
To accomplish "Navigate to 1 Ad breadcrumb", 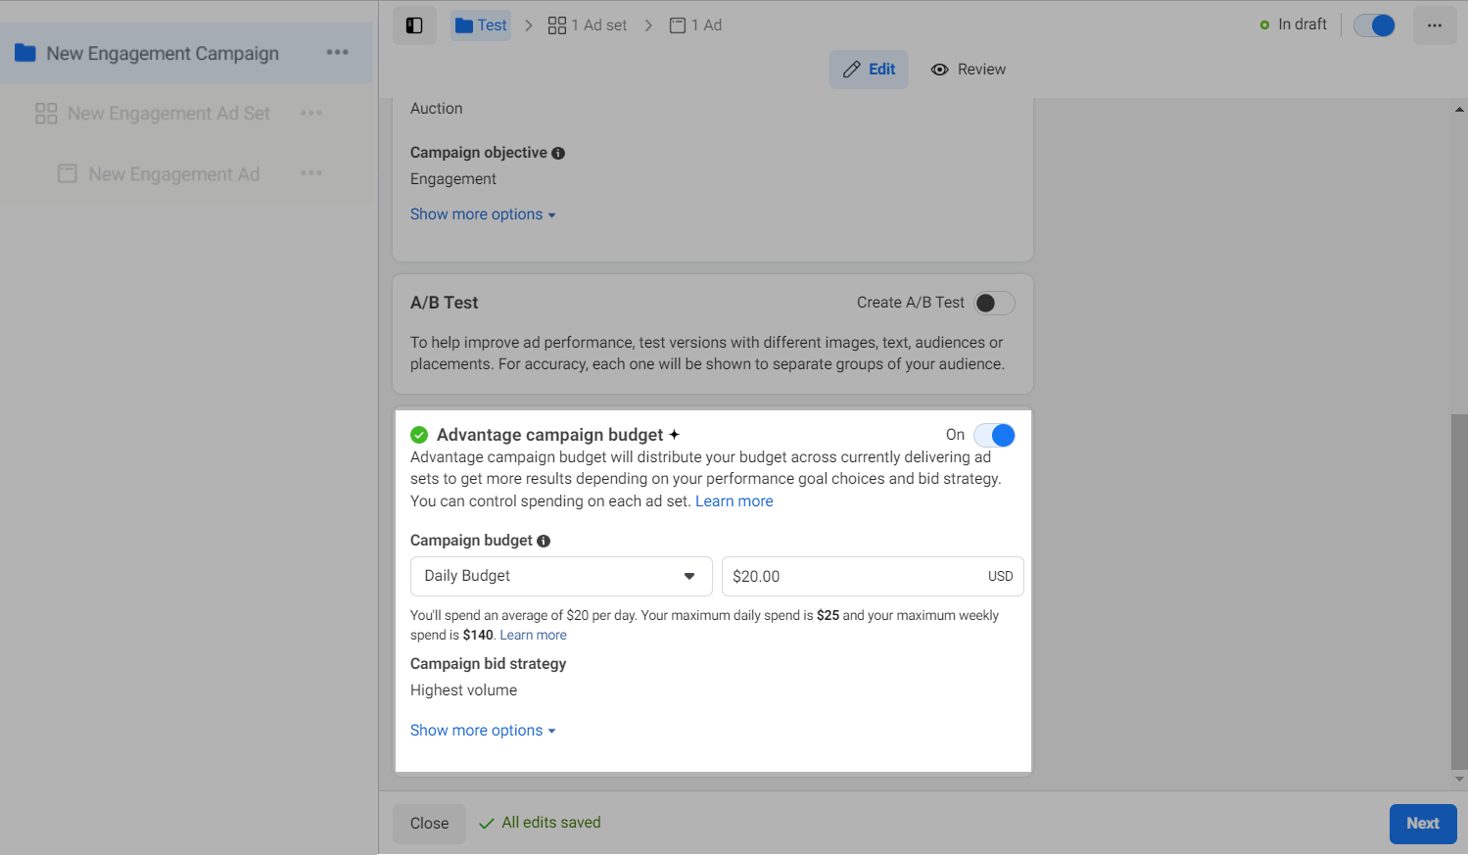I will click(695, 25).
